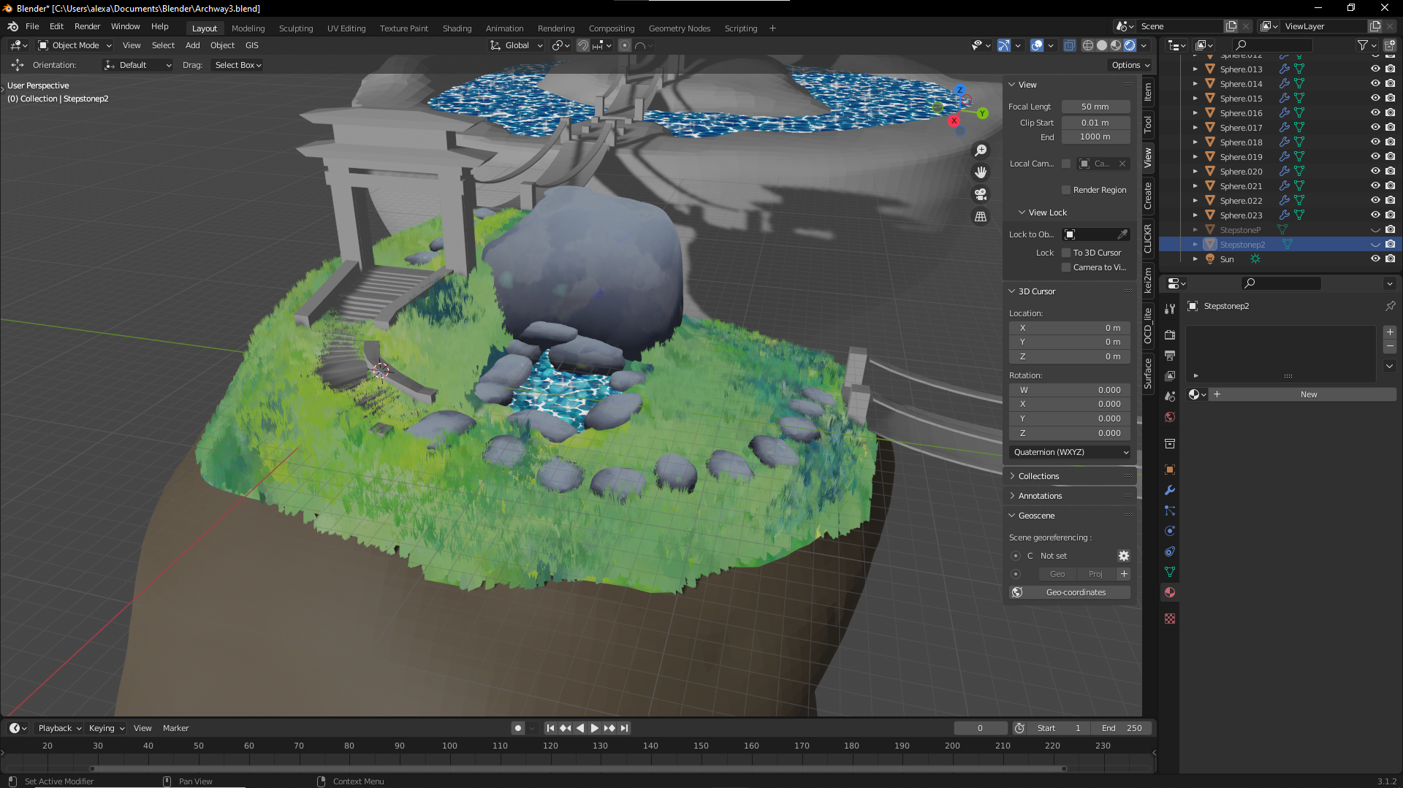
Task: Open the Render menu
Action: tap(87, 26)
